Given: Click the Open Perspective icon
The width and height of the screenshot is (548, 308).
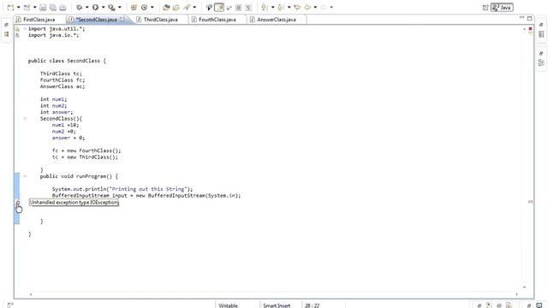Looking at the screenshot, I should coord(485,8).
